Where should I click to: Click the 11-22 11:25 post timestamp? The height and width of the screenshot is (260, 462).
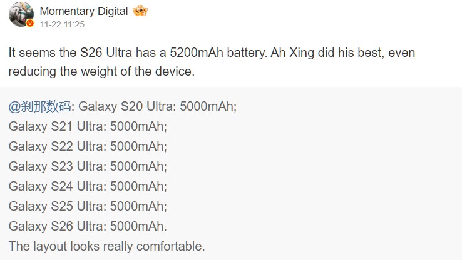point(62,25)
